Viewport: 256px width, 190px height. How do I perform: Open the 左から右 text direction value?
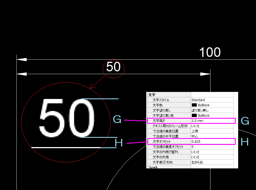click(197, 162)
